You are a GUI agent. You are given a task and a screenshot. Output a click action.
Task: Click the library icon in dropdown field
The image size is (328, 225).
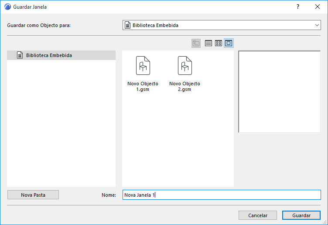coord(128,25)
